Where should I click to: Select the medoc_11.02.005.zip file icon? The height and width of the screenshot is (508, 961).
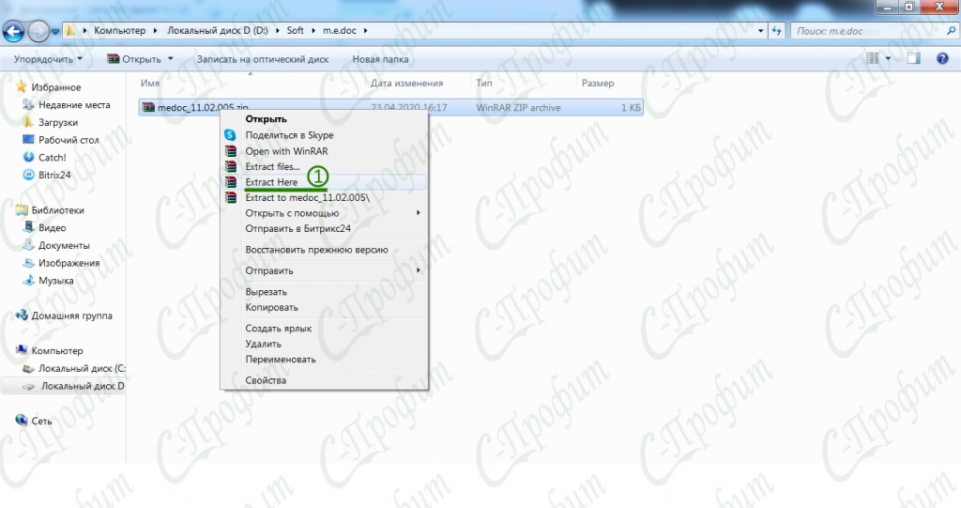point(148,107)
